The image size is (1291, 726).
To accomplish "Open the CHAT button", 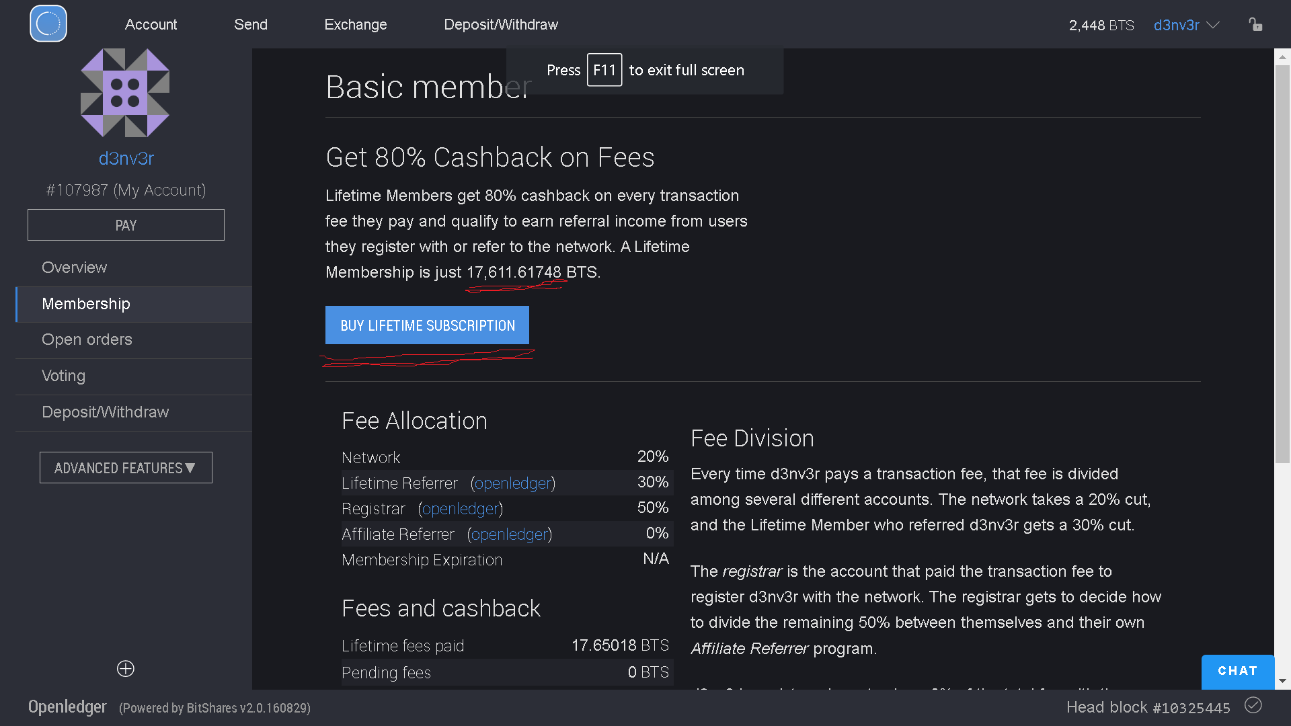I will tap(1238, 671).
